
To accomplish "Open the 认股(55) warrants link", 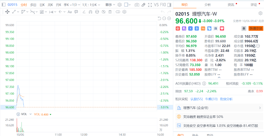I will pos(196,99).
